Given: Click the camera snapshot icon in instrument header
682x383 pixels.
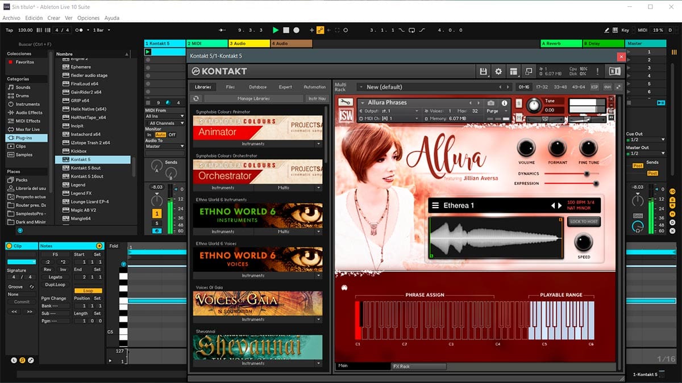Looking at the screenshot, I should pos(491,103).
